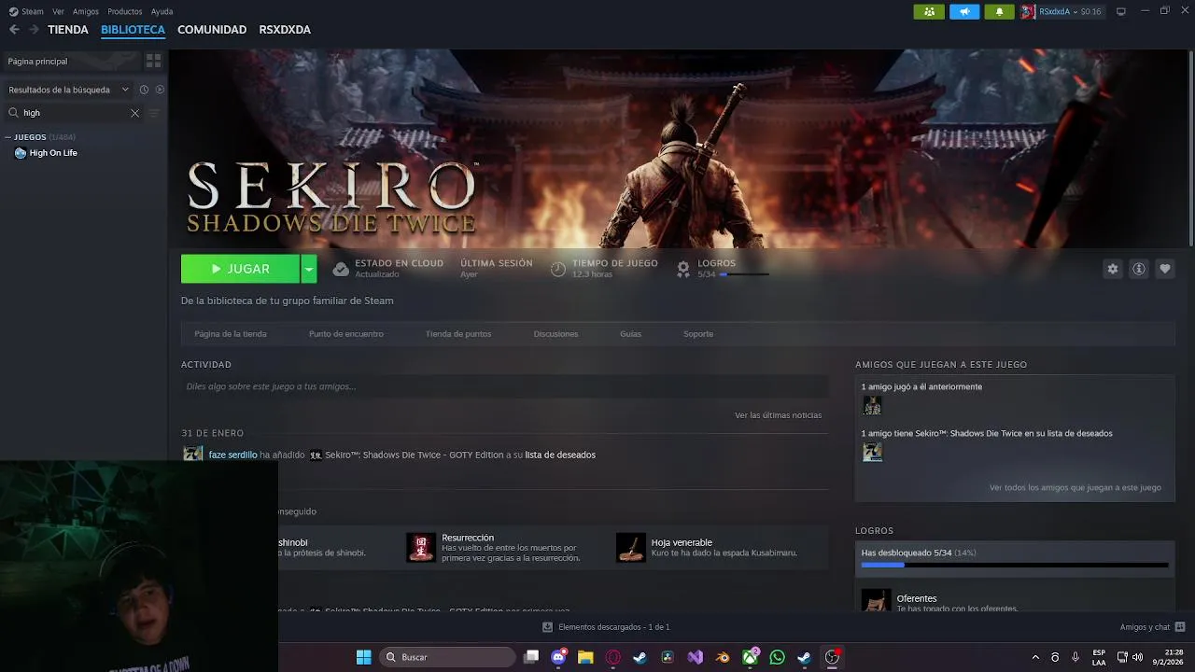The height and width of the screenshot is (672, 1195).
Task: Click the achievements gear icon near Logros
Action: (683, 269)
